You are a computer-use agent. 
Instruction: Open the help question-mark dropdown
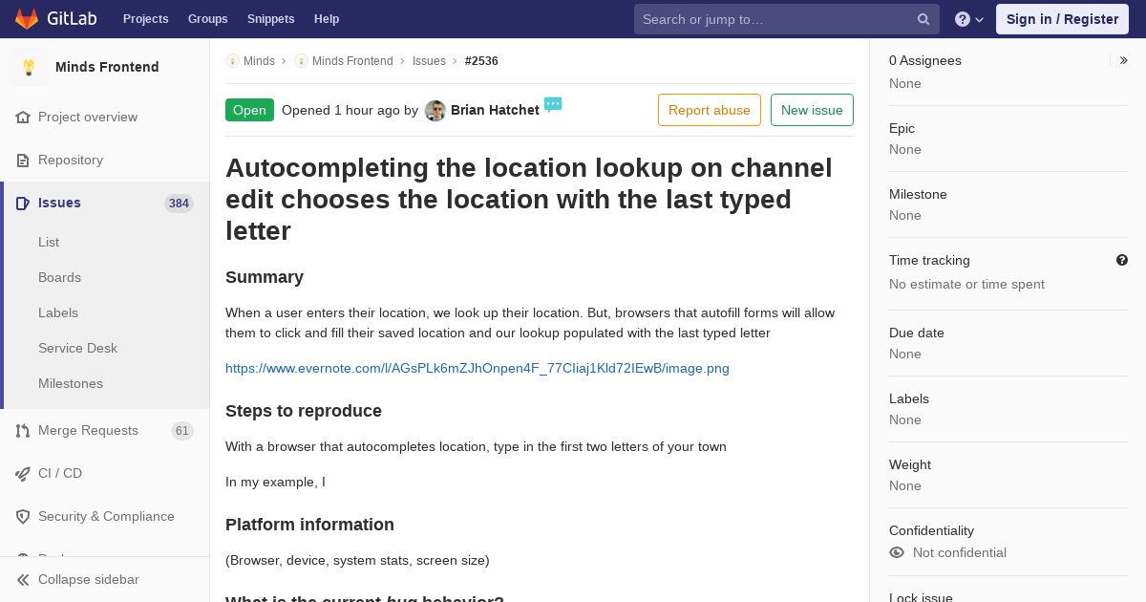pyautogui.click(x=969, y=19)
